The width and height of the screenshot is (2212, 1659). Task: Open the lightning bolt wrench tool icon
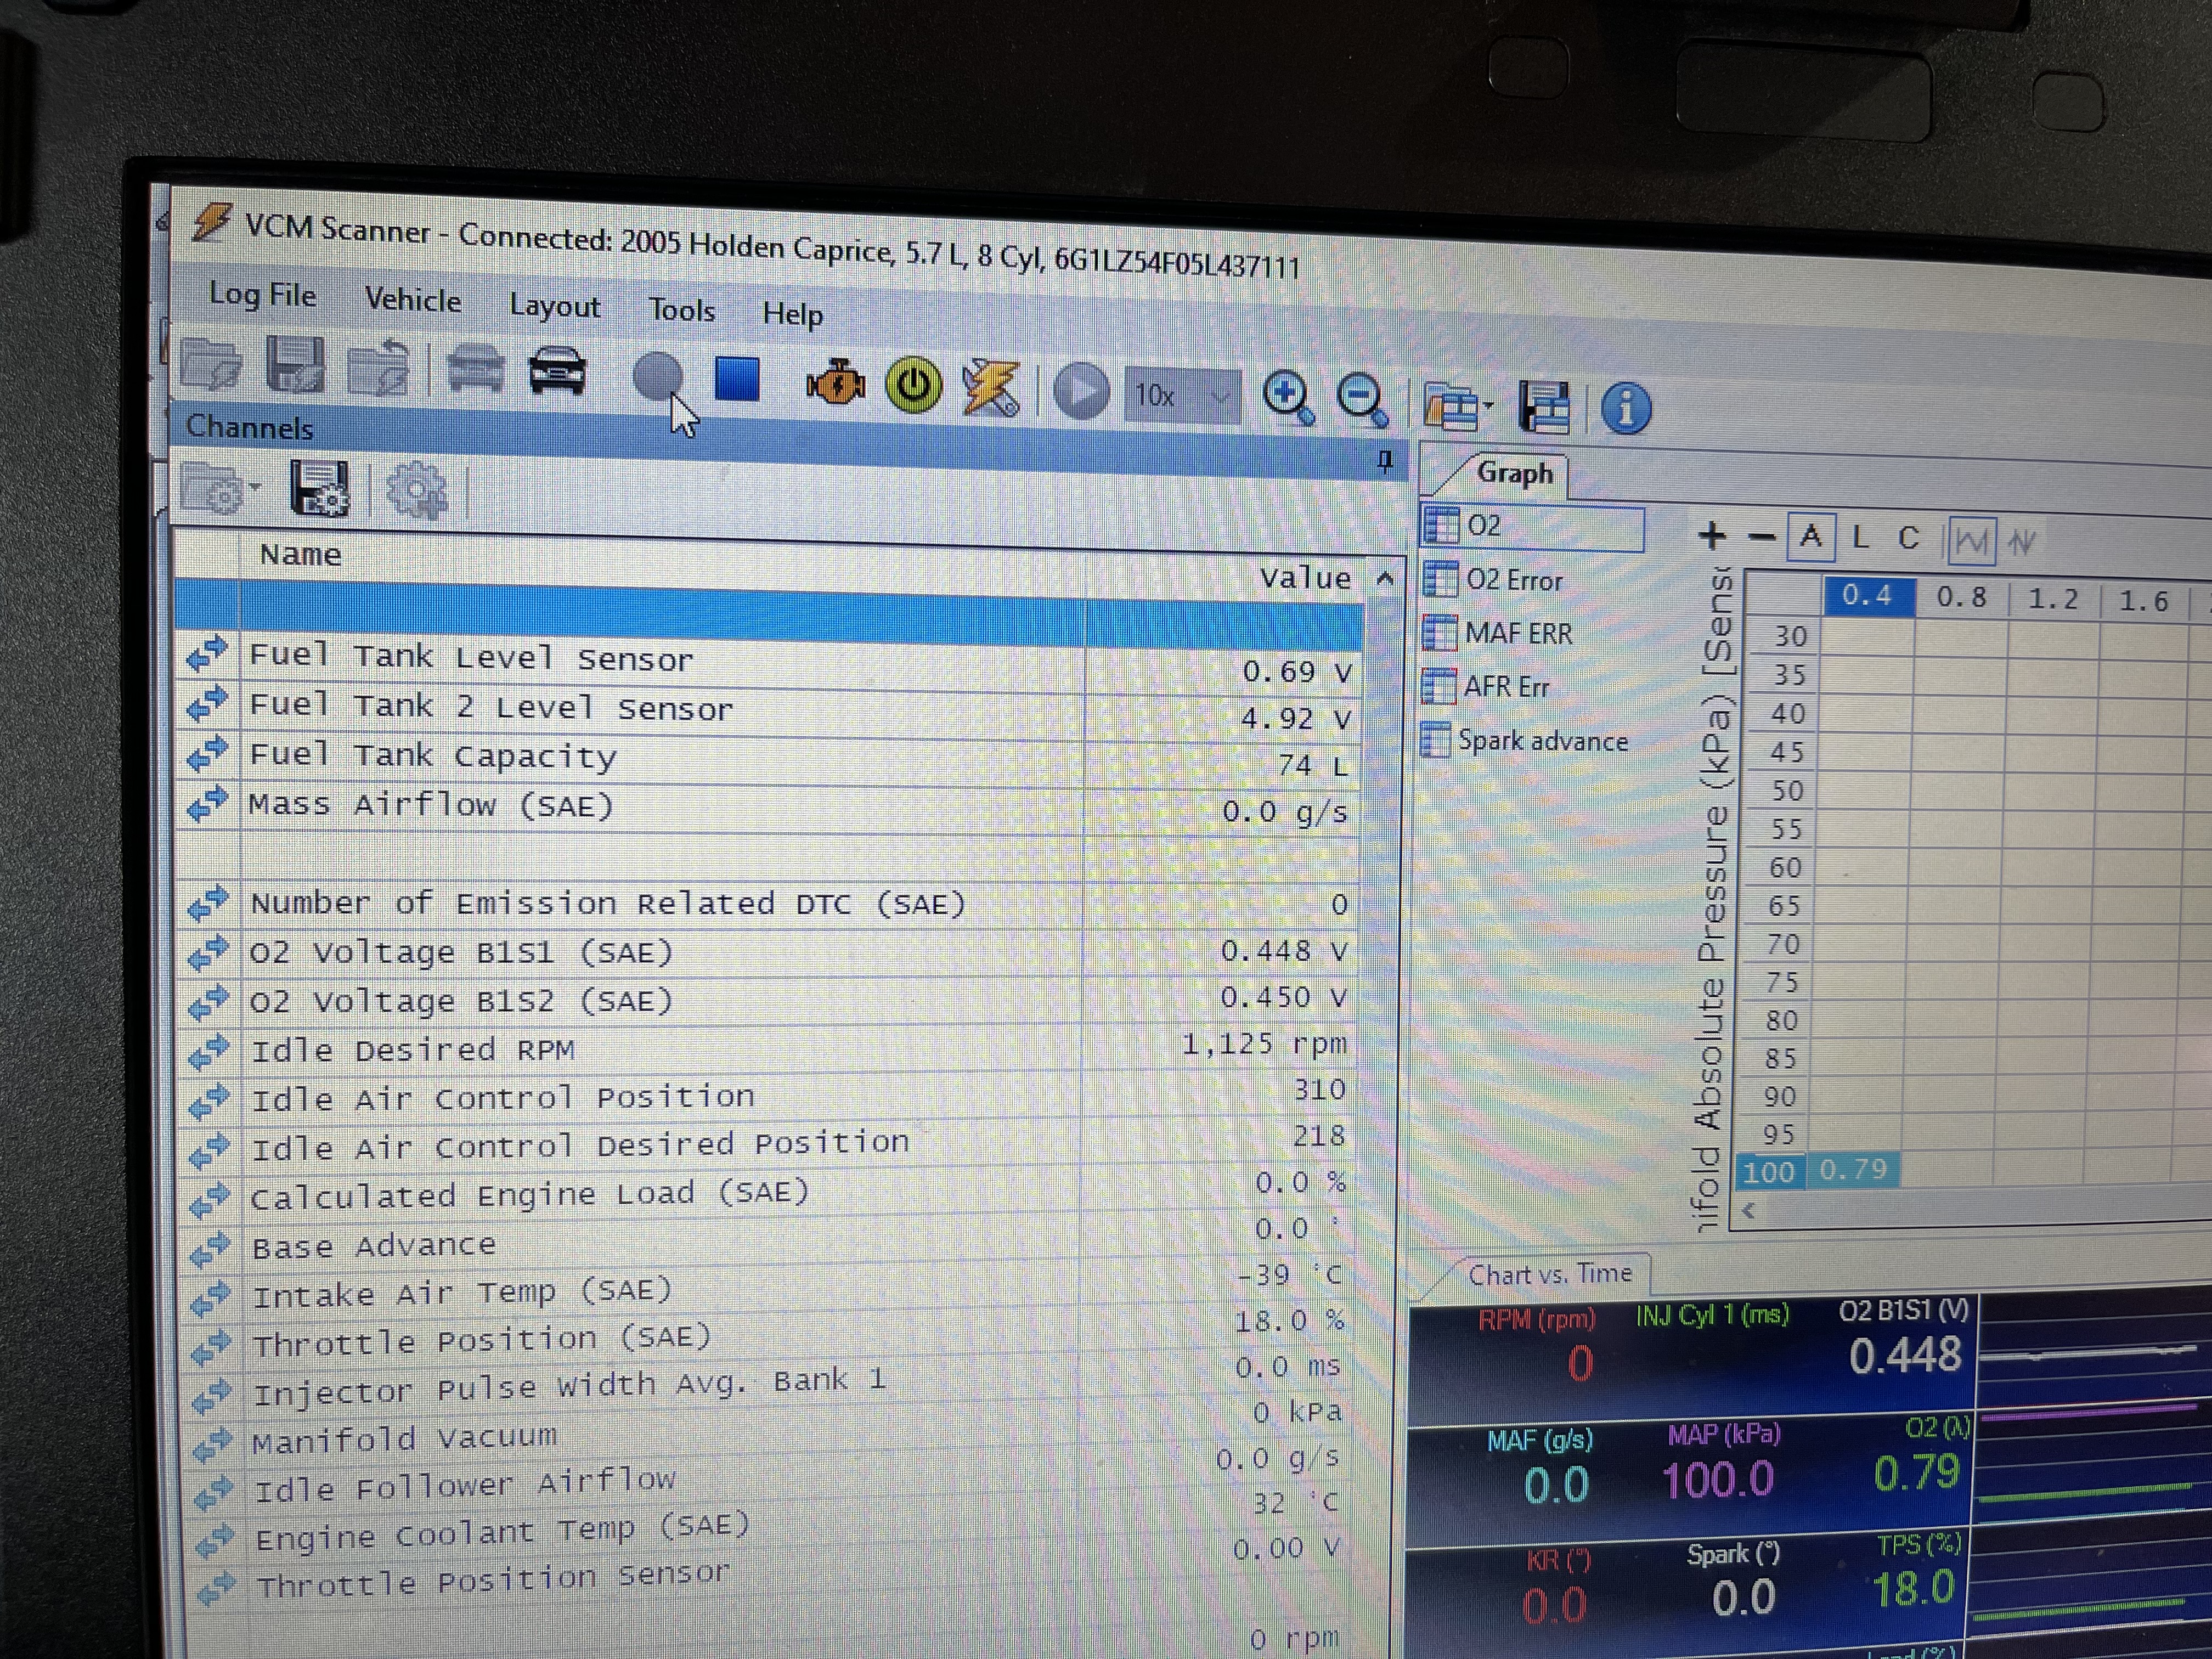(990, 388)
